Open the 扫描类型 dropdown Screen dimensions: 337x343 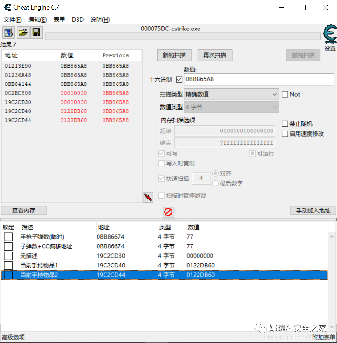click(231, 95)
